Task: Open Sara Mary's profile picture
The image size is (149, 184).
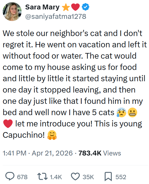Action: point(12,12)
